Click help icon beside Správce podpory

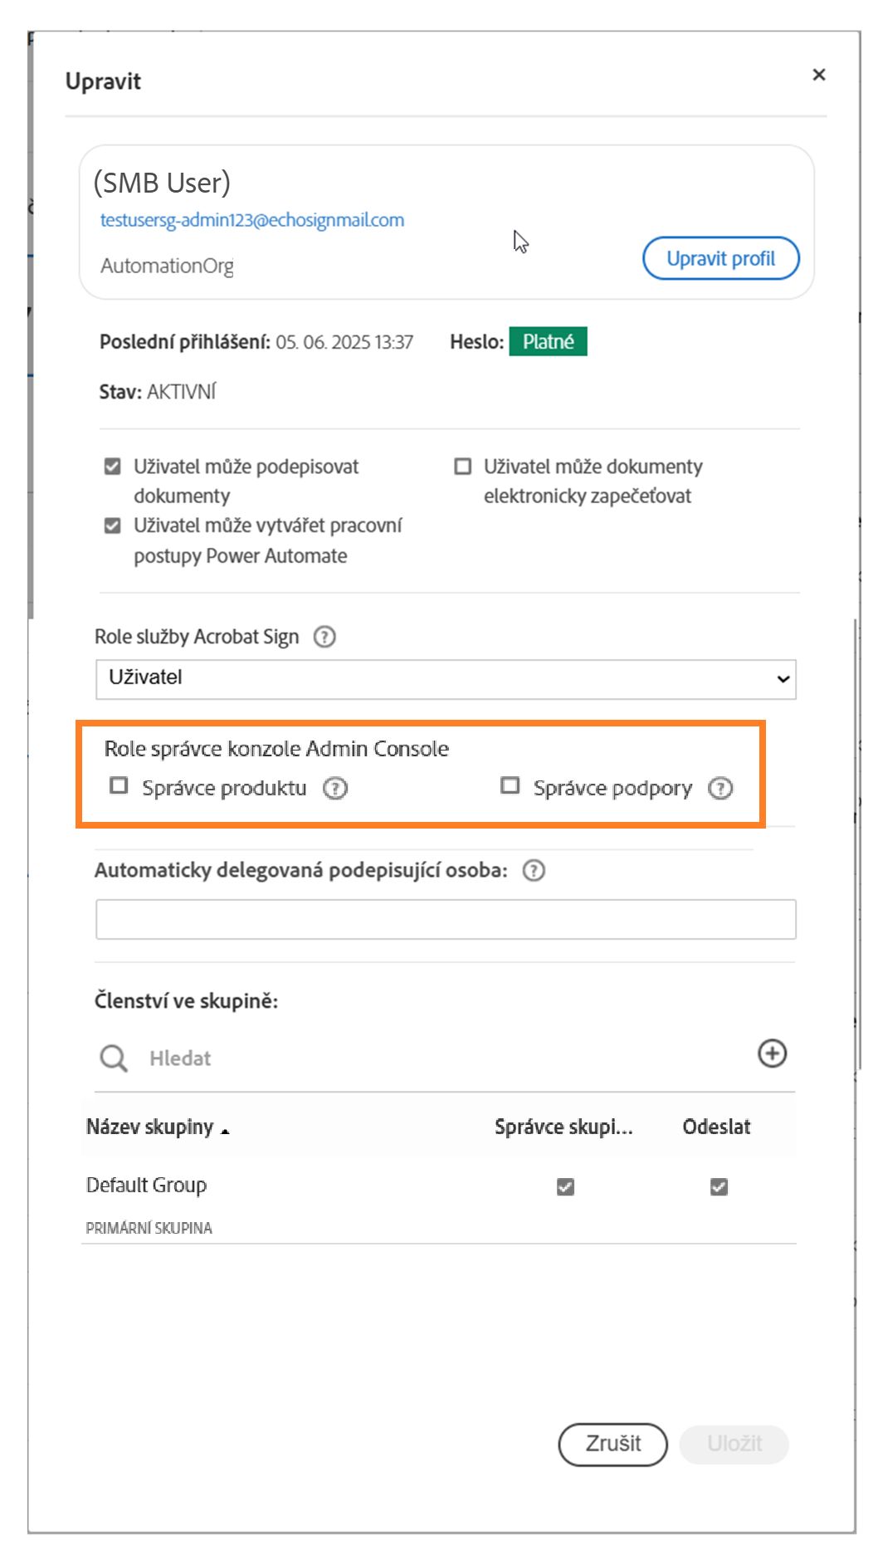(x=720, y=788)
